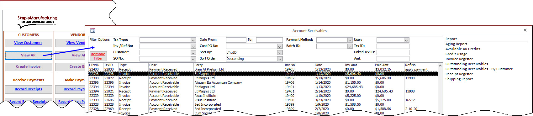533x116 pixels.
Task: Click the Amt input field
Action: (x=393, y=59)
